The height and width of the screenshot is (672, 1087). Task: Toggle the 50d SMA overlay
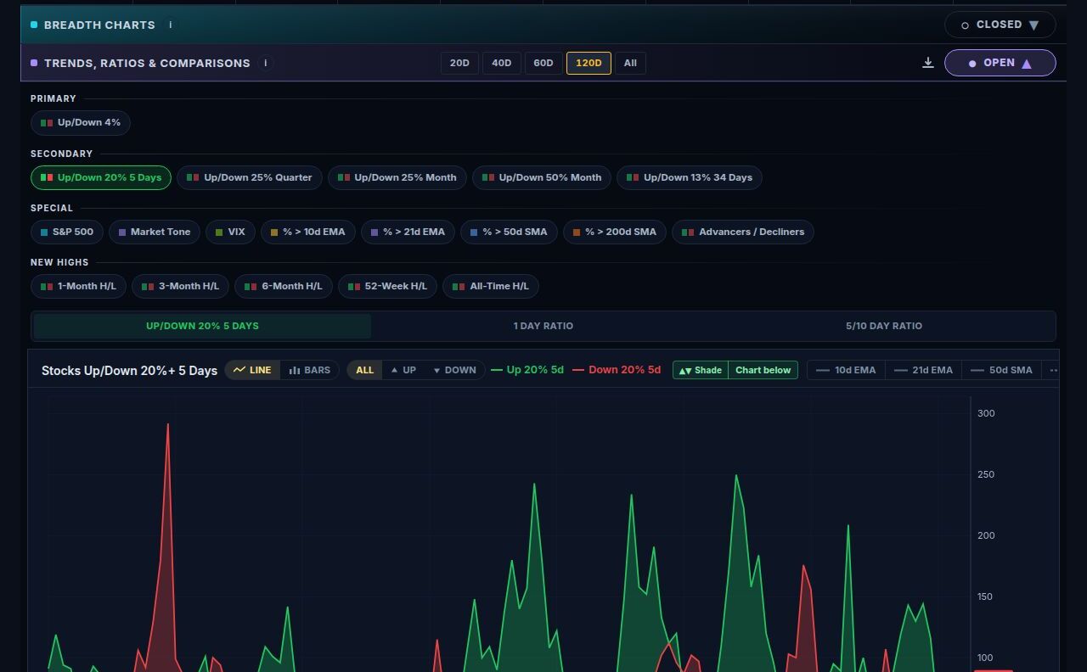point(1001,370)
